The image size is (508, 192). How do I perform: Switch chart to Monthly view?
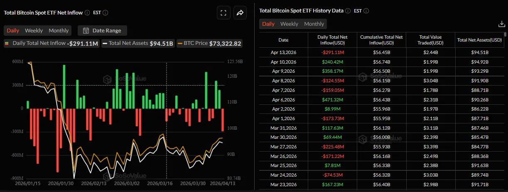click(59, 30)
